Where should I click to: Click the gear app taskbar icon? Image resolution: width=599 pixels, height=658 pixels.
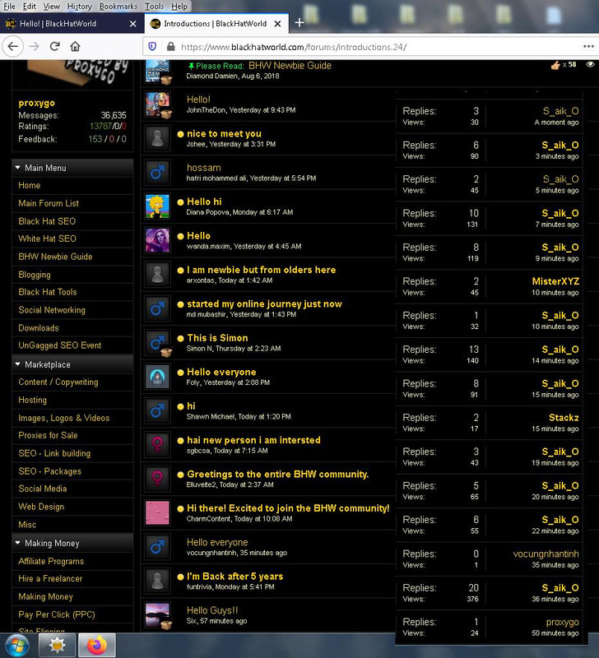click(x=57, y=645)
